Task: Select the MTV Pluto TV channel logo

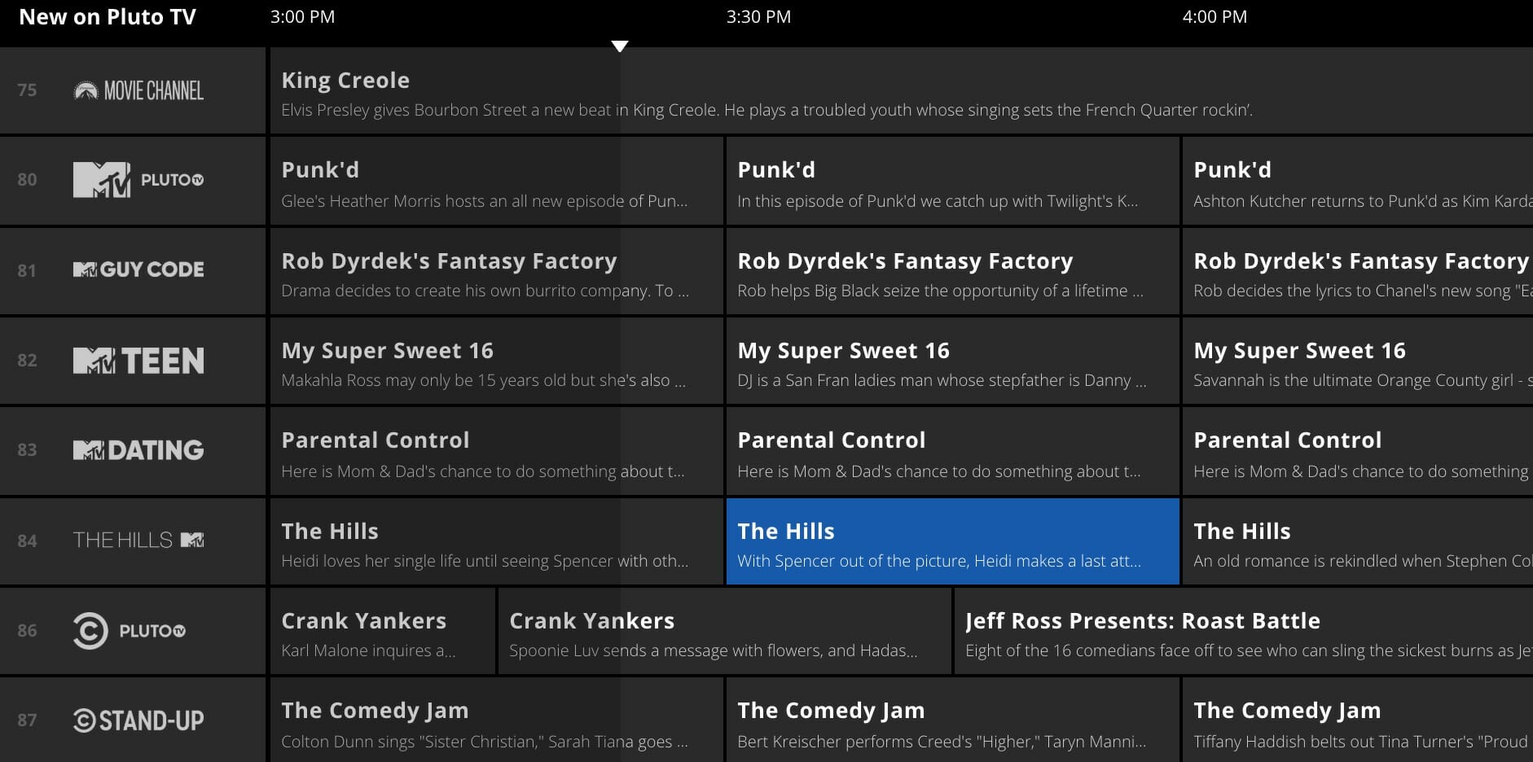Action: (138, 180)
